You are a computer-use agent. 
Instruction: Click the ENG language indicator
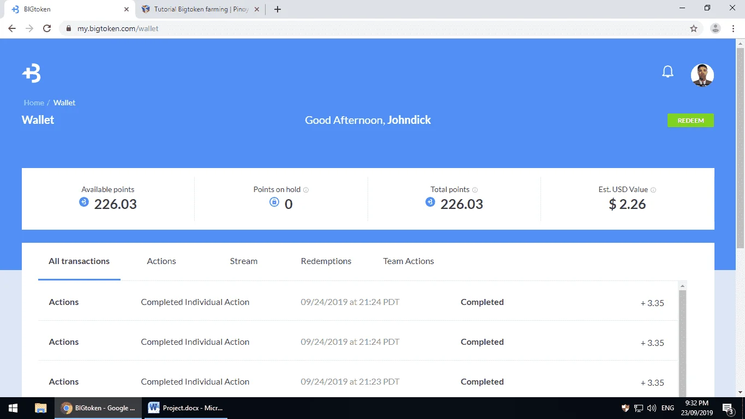668,408
